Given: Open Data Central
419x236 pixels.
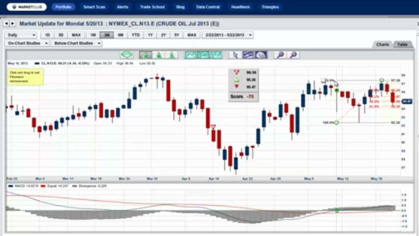Looking at the screenshot, I should [x=208, y=7].
